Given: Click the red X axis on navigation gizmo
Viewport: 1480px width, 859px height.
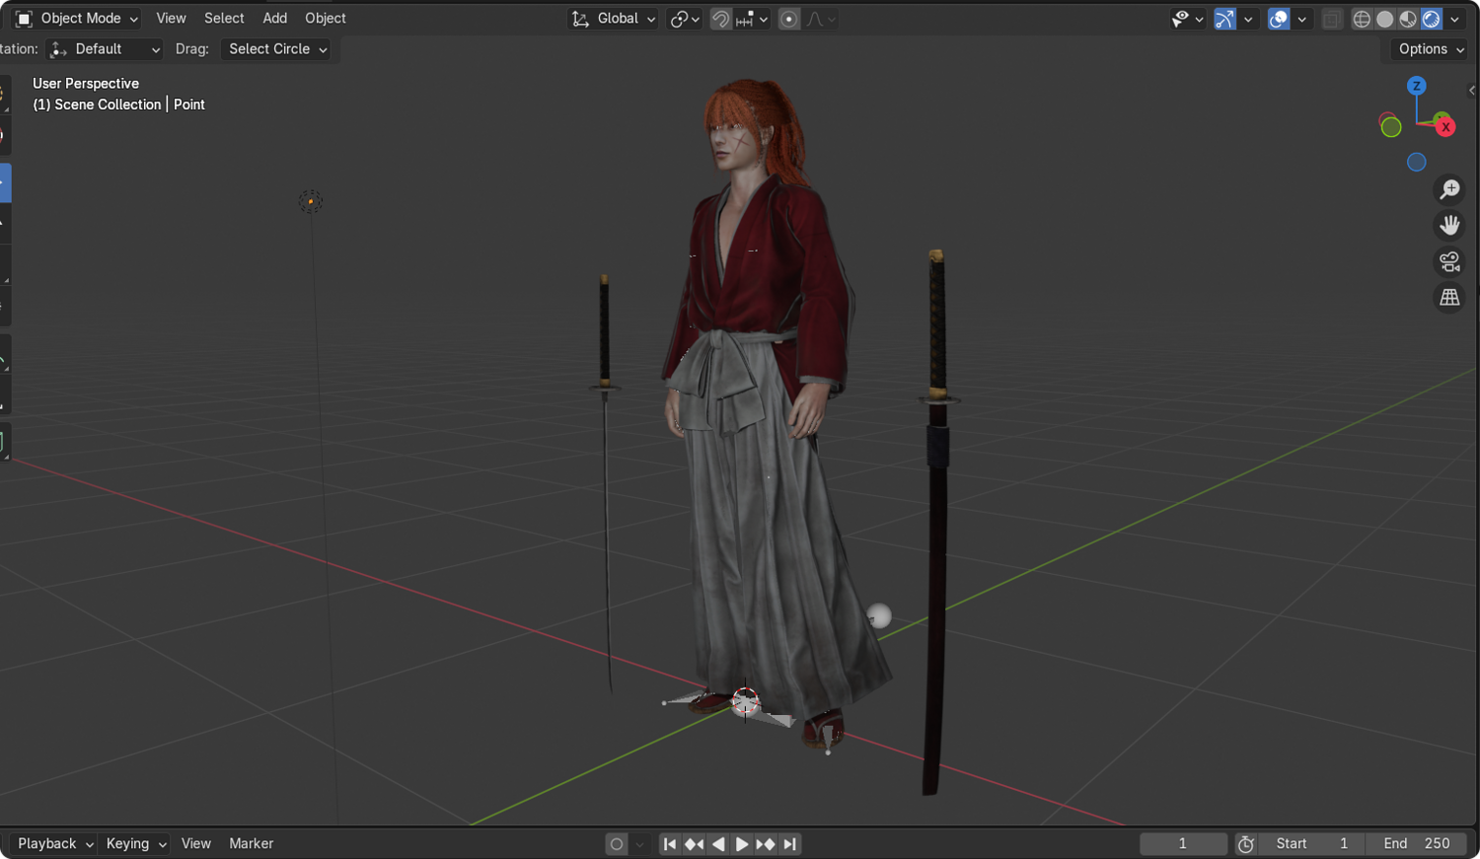Looking at the screenshot, I should (x=1445, y=126).
